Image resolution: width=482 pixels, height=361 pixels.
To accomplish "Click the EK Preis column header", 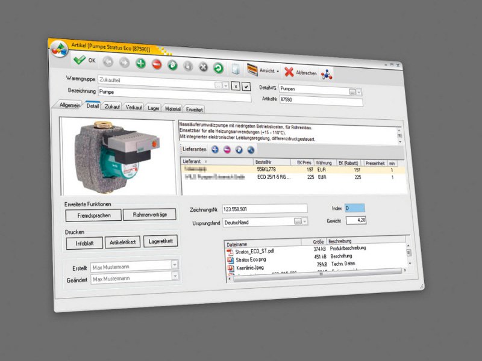I will (302, 162).
